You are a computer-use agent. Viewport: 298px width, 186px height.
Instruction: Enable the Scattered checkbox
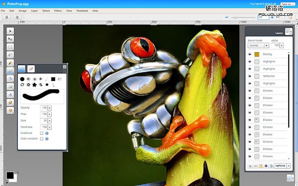tap(42, 133)
